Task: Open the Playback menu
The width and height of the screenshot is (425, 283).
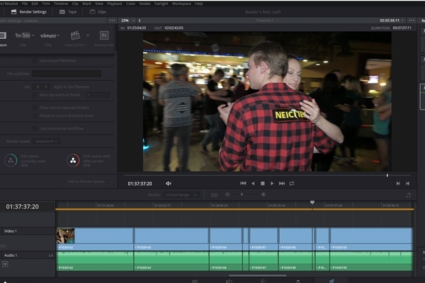Action: pos(114,4)
